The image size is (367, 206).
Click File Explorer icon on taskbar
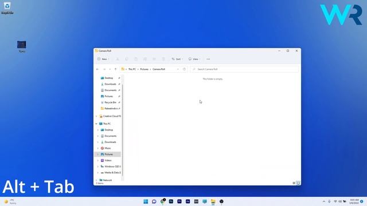pyautogui.click(x=213, y=201)
